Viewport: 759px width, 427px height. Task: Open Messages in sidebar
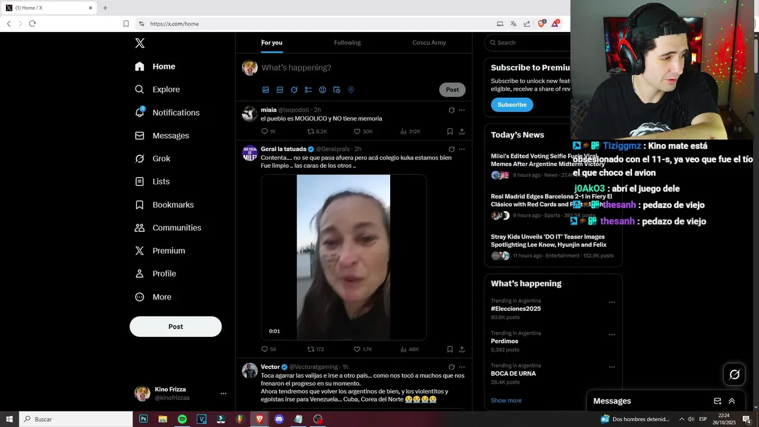[x=162, y=136]
